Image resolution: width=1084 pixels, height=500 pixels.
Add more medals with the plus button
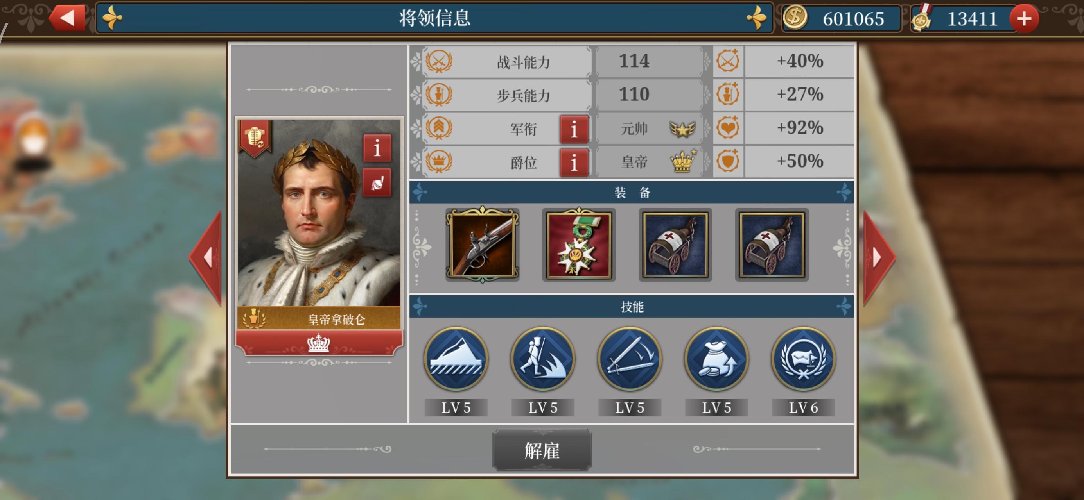(1024, 18)
